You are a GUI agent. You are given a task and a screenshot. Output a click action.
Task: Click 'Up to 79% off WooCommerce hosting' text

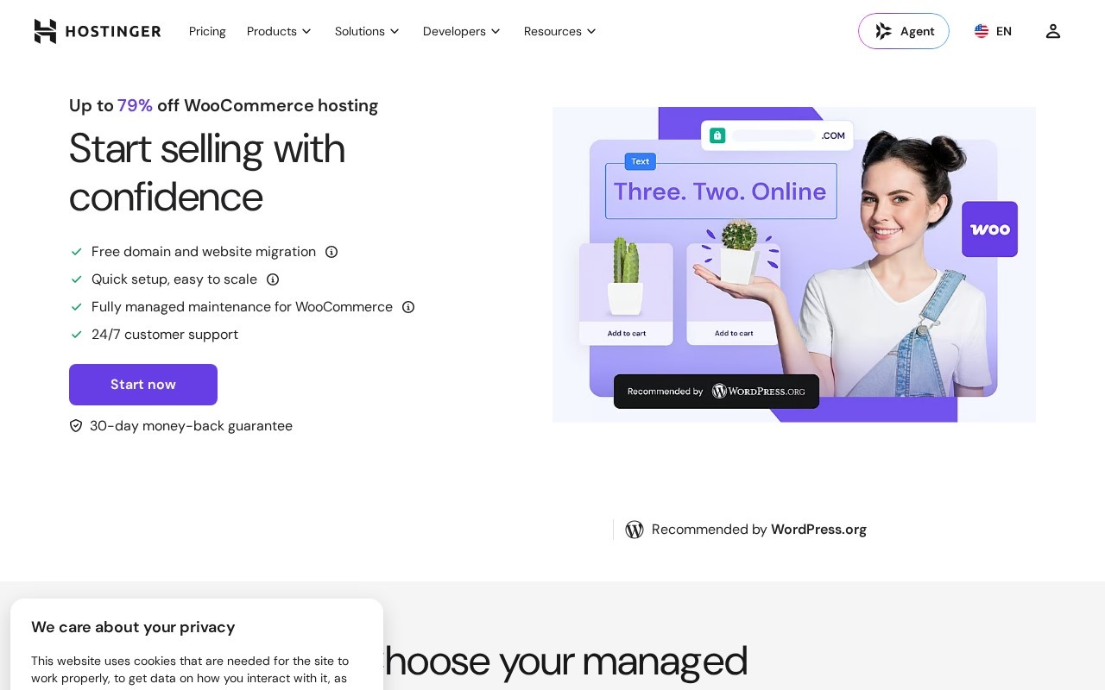224,106
